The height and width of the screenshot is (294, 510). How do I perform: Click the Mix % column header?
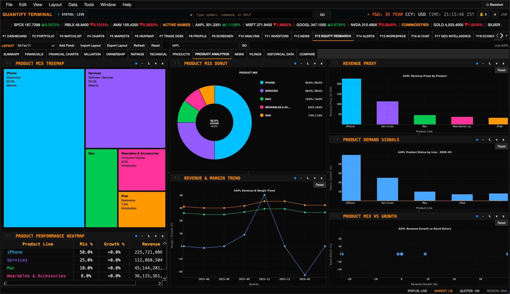[x=86, y=244]
